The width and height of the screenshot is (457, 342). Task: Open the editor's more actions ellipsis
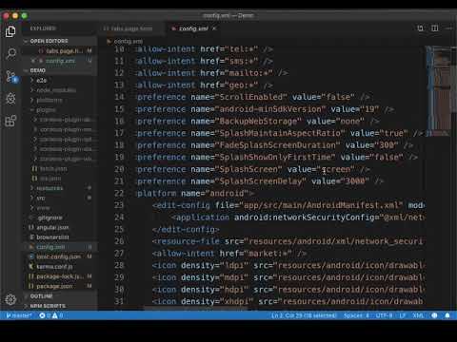coord(449,28)
